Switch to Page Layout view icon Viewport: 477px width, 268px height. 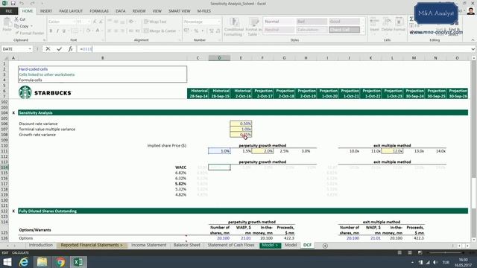coord(410,252)
